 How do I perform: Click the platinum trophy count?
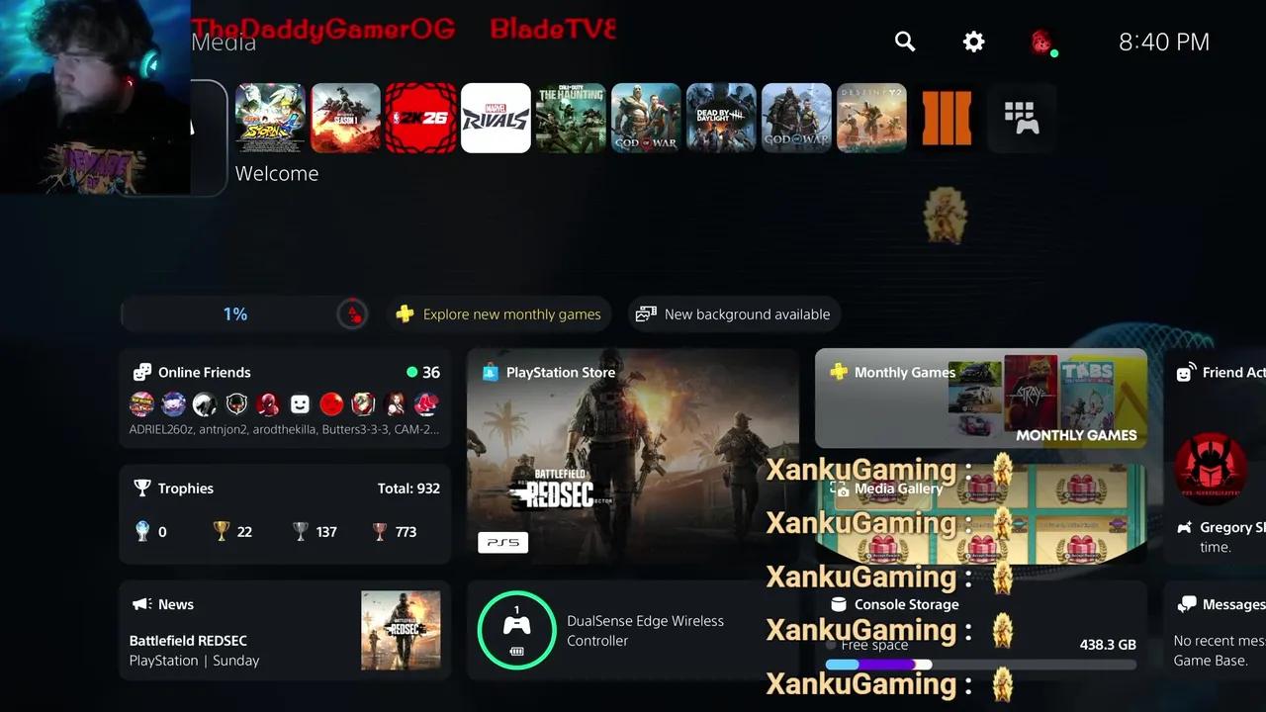click(x=150, y=532)
